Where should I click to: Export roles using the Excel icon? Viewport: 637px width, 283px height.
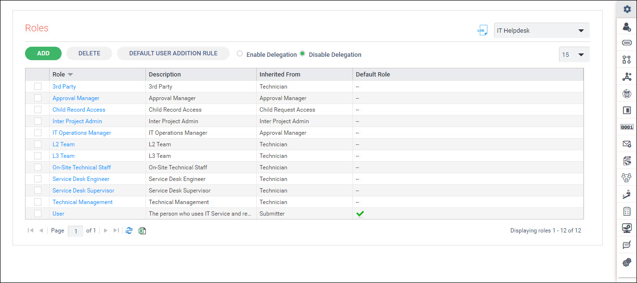click(142, 231)
